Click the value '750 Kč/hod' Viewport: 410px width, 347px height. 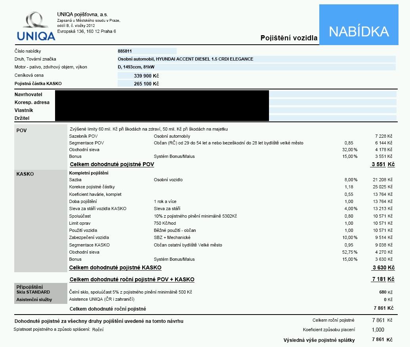coord(165,224)
